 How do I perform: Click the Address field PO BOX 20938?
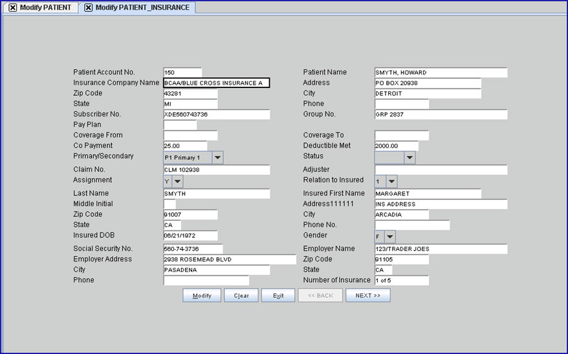(x=428, y=83)
